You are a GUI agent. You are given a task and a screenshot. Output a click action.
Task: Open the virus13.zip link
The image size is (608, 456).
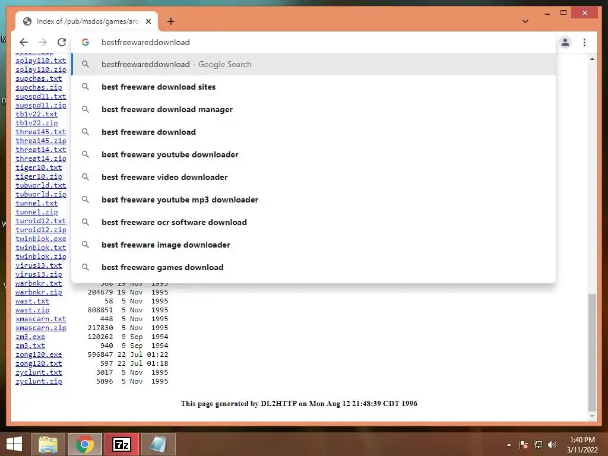coord(39,274)
